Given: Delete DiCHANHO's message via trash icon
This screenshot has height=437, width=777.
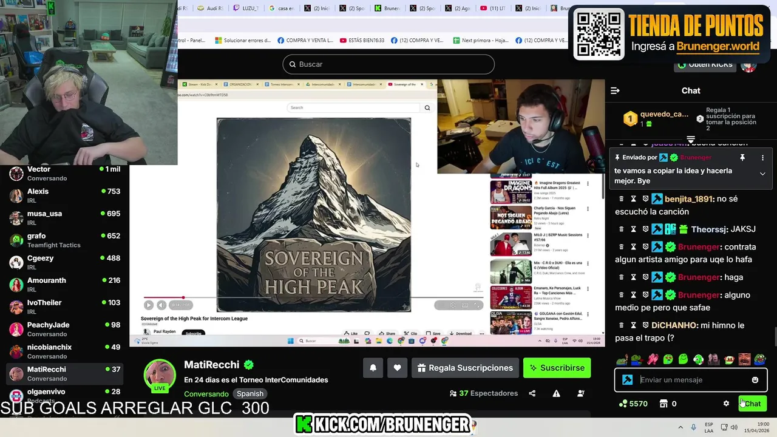Looking at the screenshot, I should pyautogui.click(x=621, y=325).
